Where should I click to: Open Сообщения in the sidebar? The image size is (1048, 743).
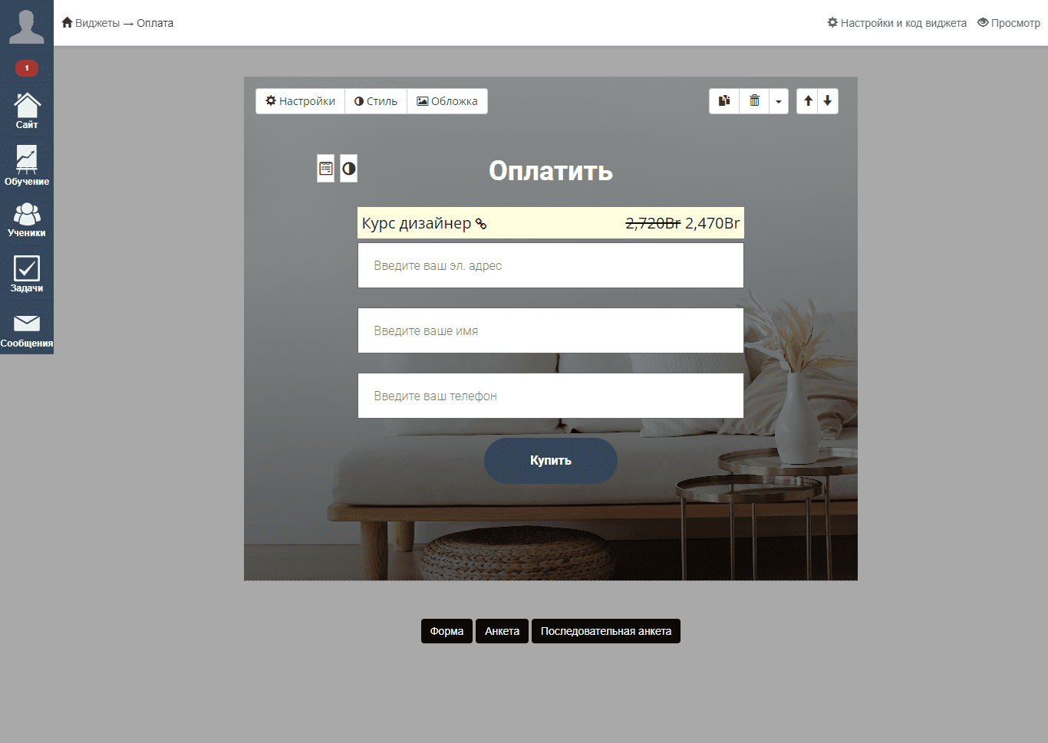[27, 330]
